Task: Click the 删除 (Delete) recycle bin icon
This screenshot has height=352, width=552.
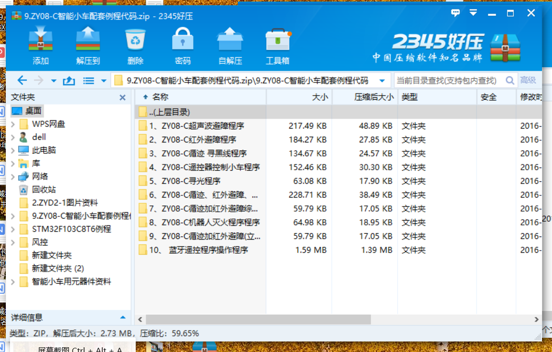Action: (135, 39)
